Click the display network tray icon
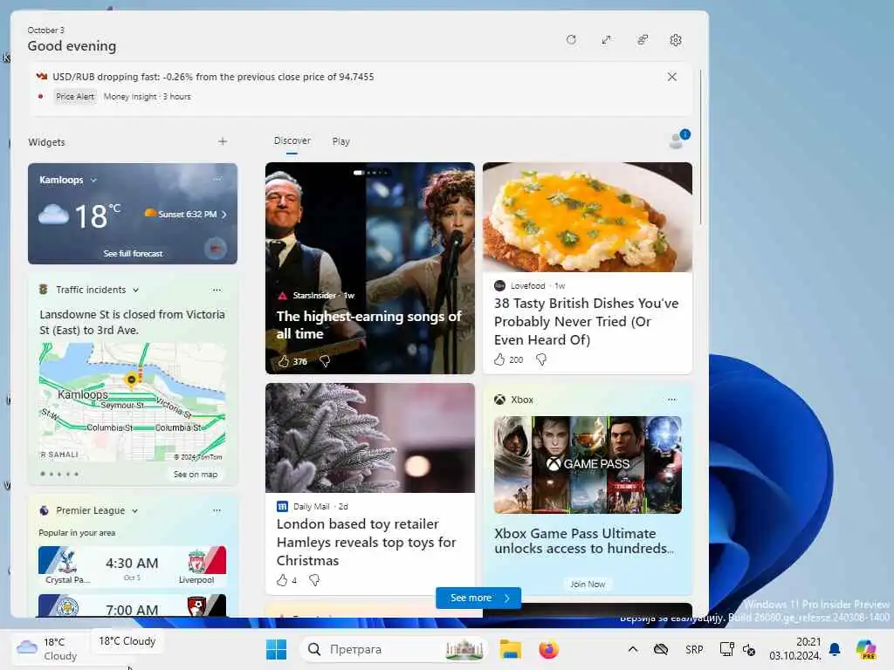The image size is (894, 670). (x=726, y=649)
